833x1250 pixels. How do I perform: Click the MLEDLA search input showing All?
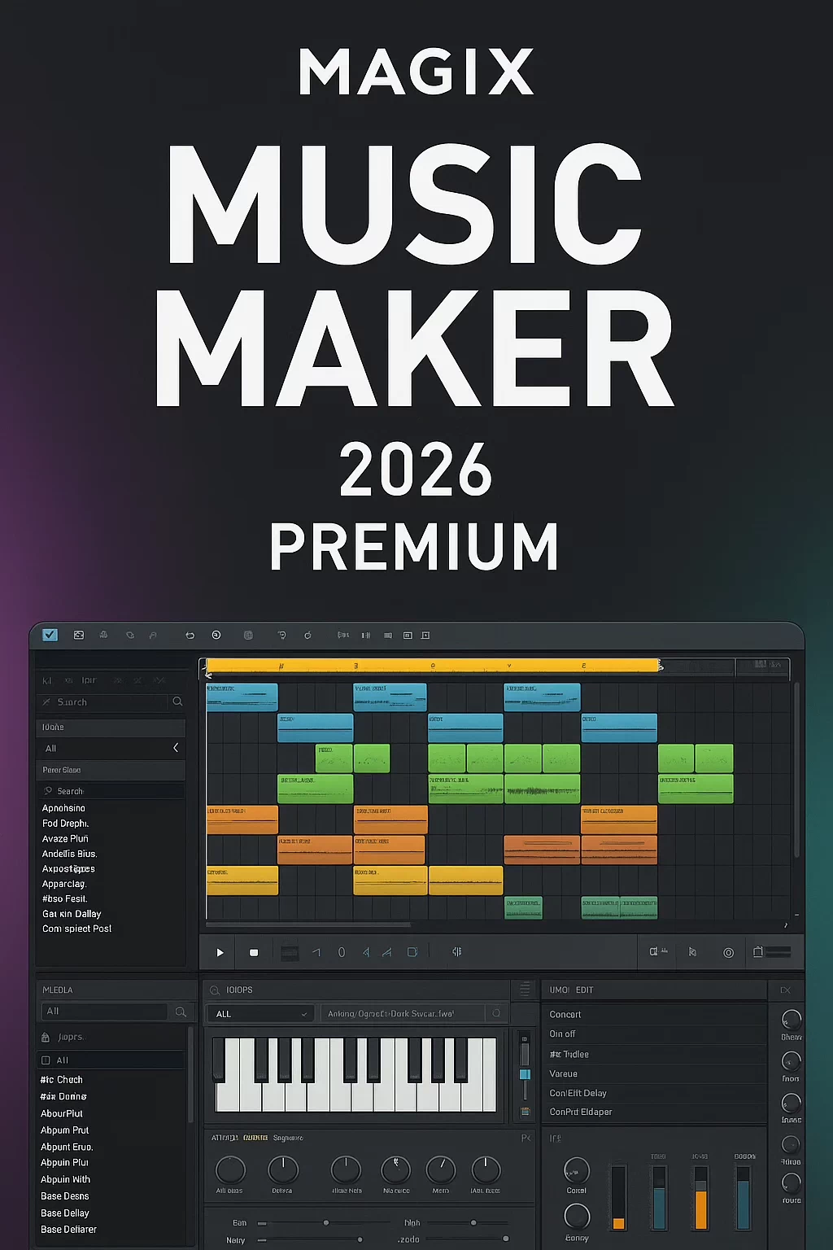[104, 1012]
